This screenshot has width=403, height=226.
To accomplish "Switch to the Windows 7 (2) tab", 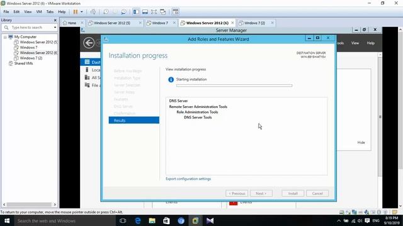I will (x=254, y=23).
